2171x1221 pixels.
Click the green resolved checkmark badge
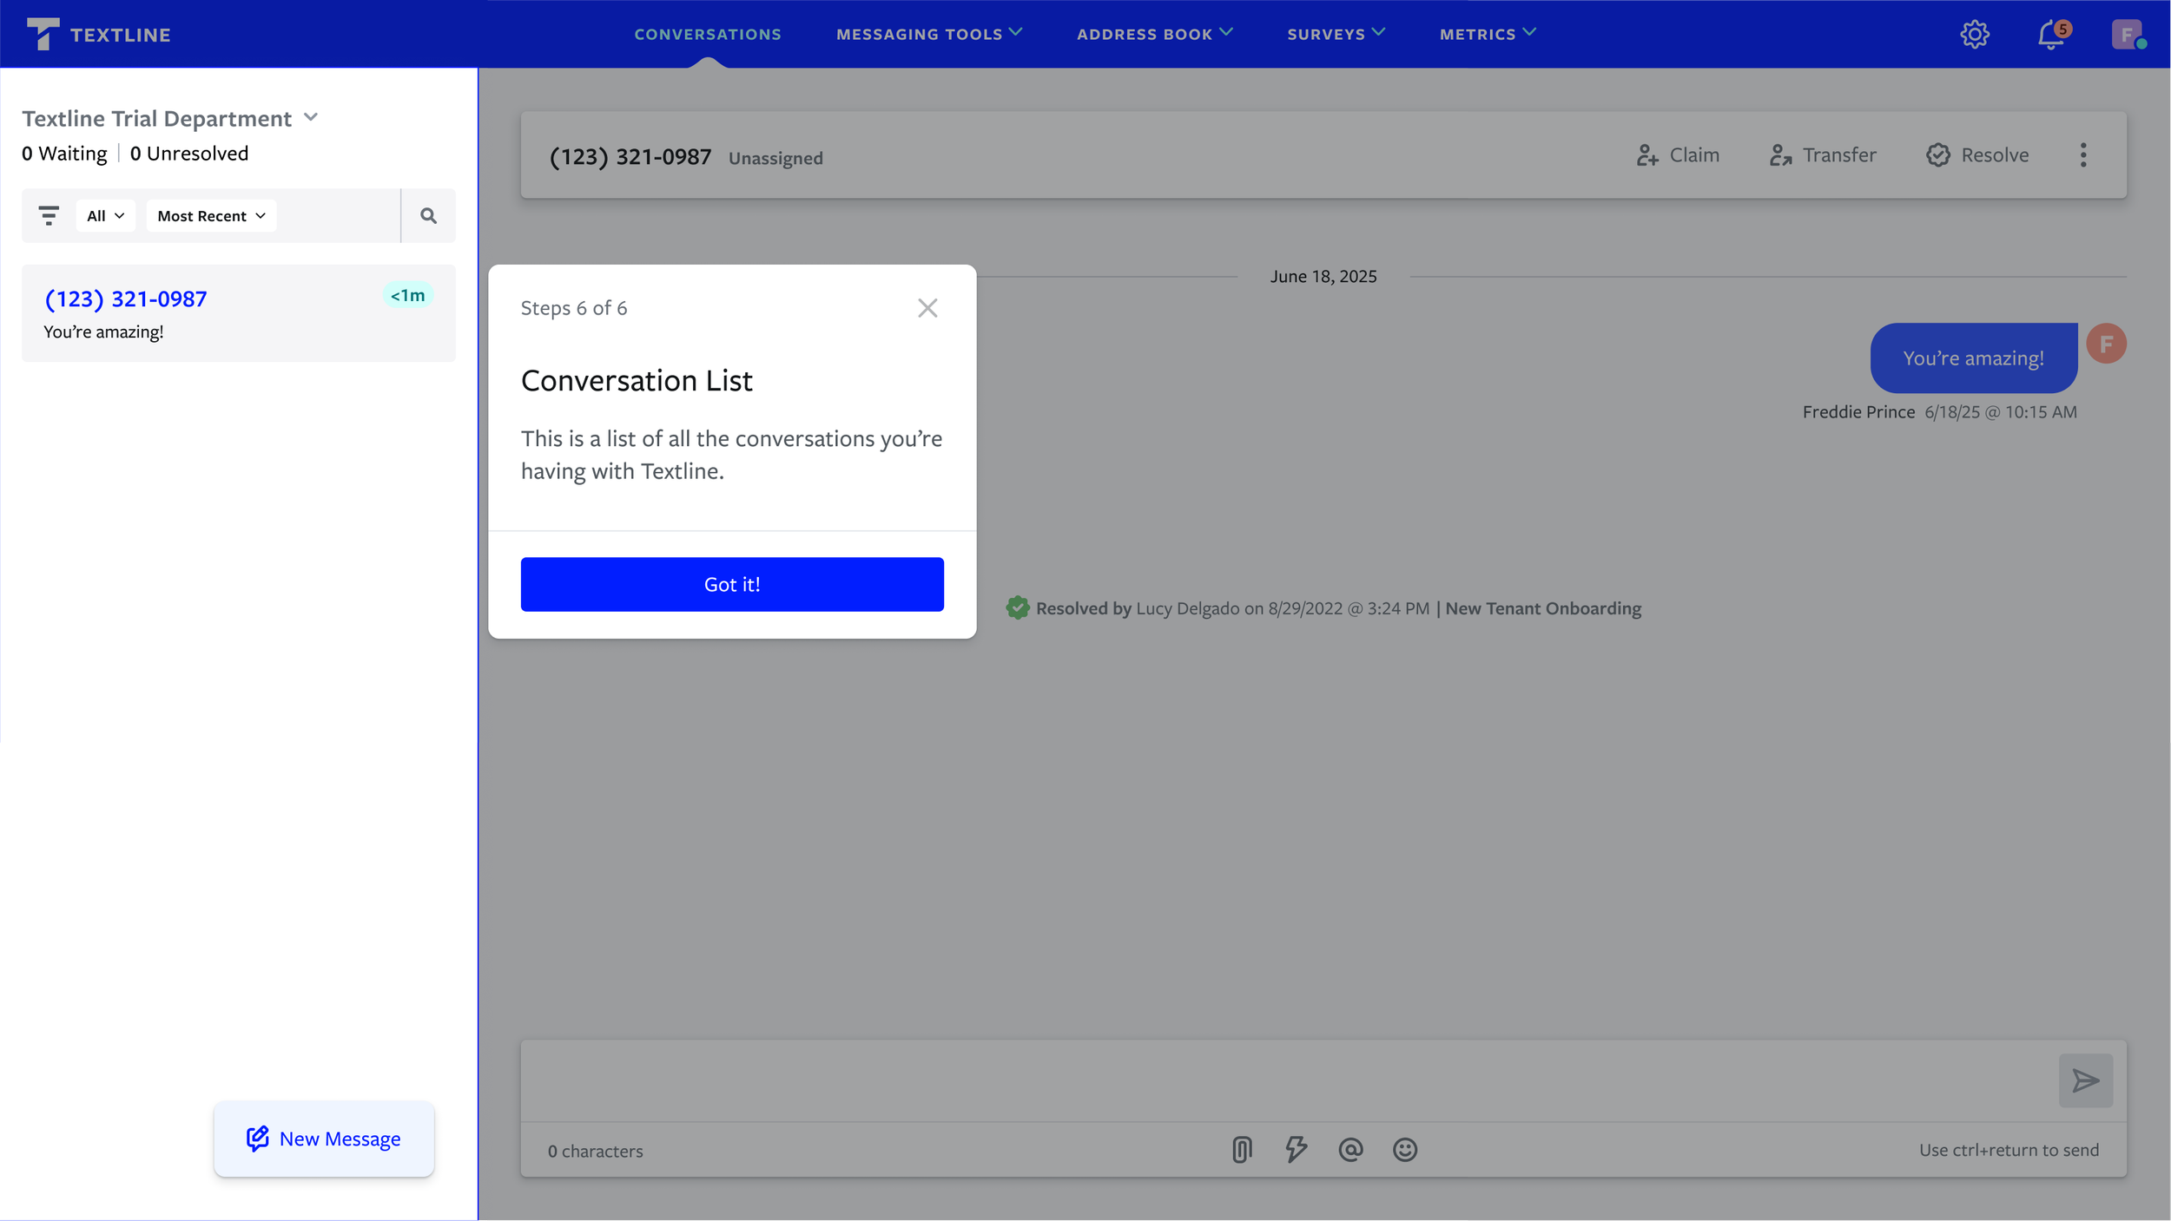point(1018,608)
